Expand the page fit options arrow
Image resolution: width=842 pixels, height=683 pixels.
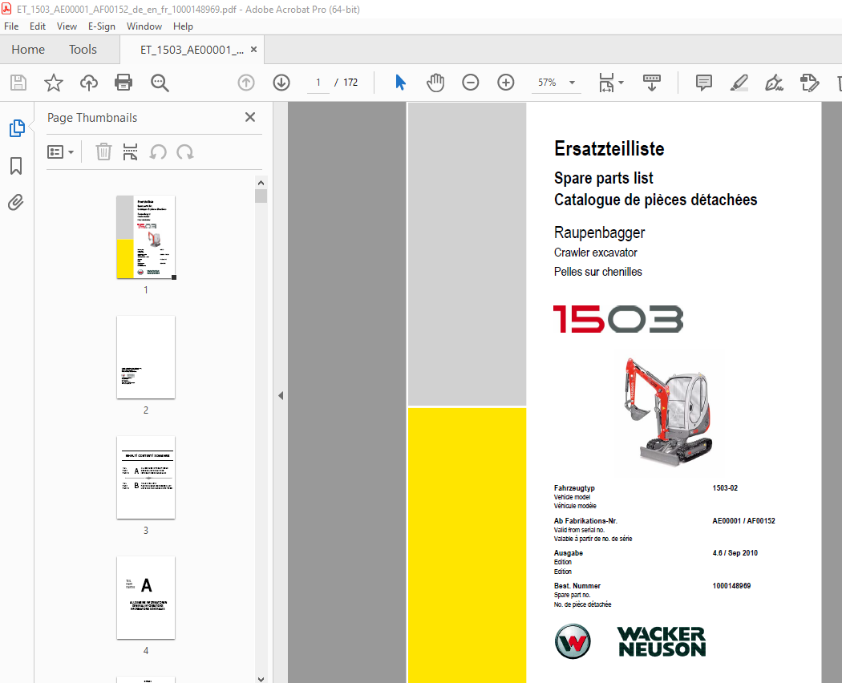click(x=621, y=83)
